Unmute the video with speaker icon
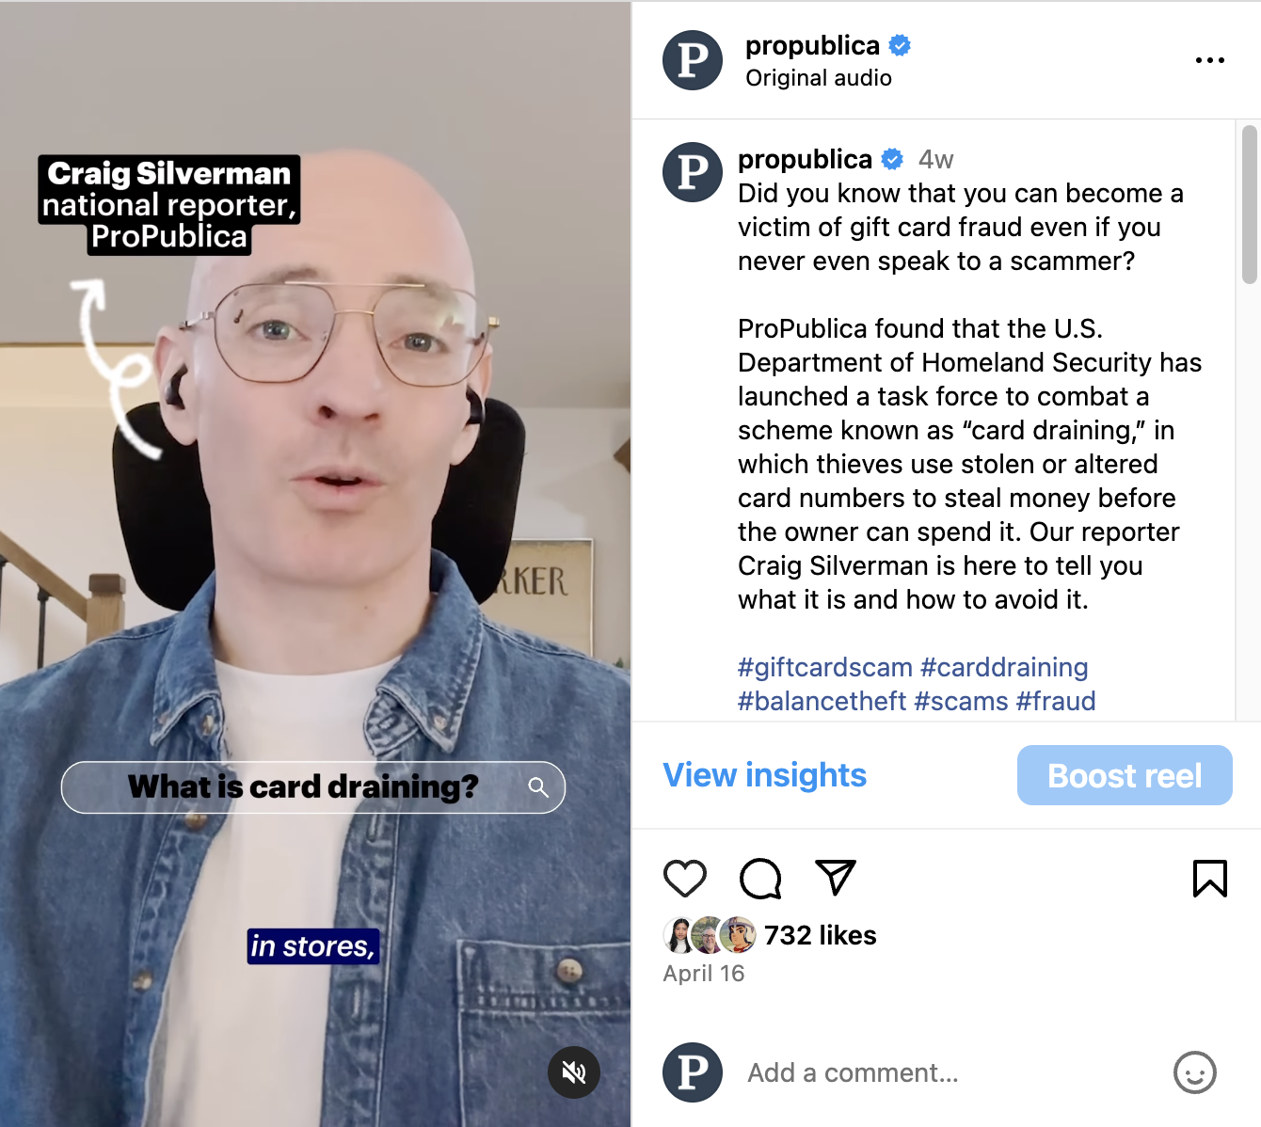 pos(574,1072)
